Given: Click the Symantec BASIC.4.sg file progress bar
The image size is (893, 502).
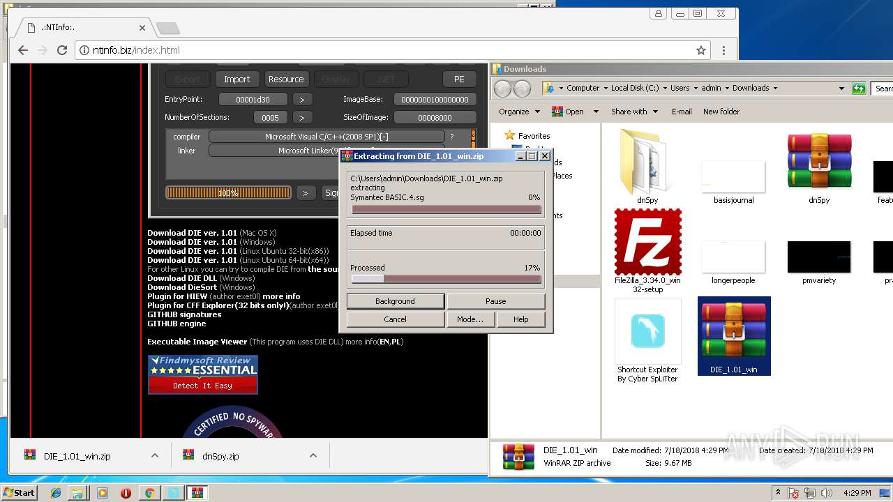Looking at the screenshot, I should tap(446, 209).
